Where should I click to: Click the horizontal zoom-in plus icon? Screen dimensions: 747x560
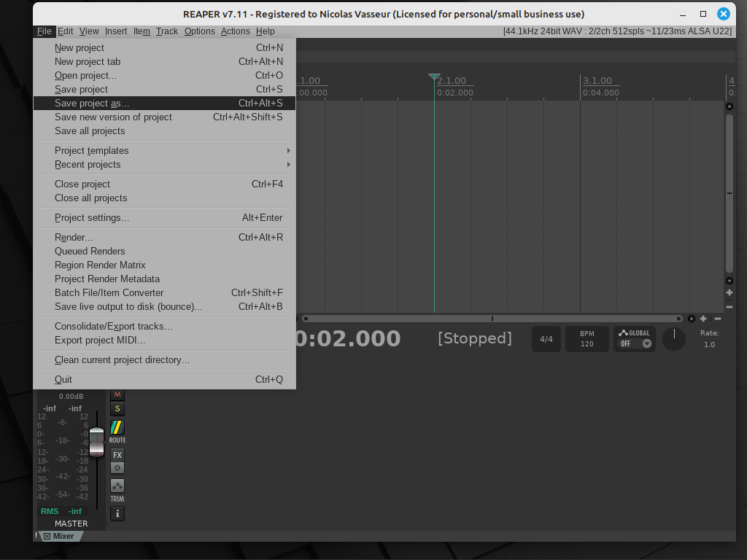(703, 319)
